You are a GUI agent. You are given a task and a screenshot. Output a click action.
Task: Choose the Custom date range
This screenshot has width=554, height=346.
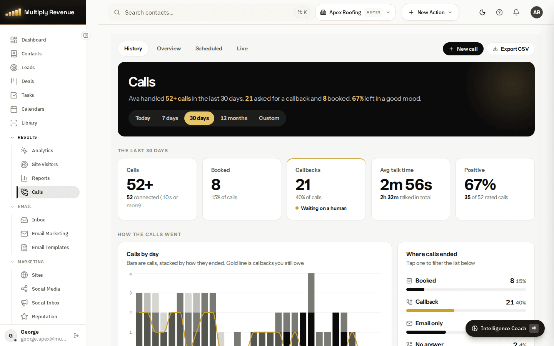point(269,118)
